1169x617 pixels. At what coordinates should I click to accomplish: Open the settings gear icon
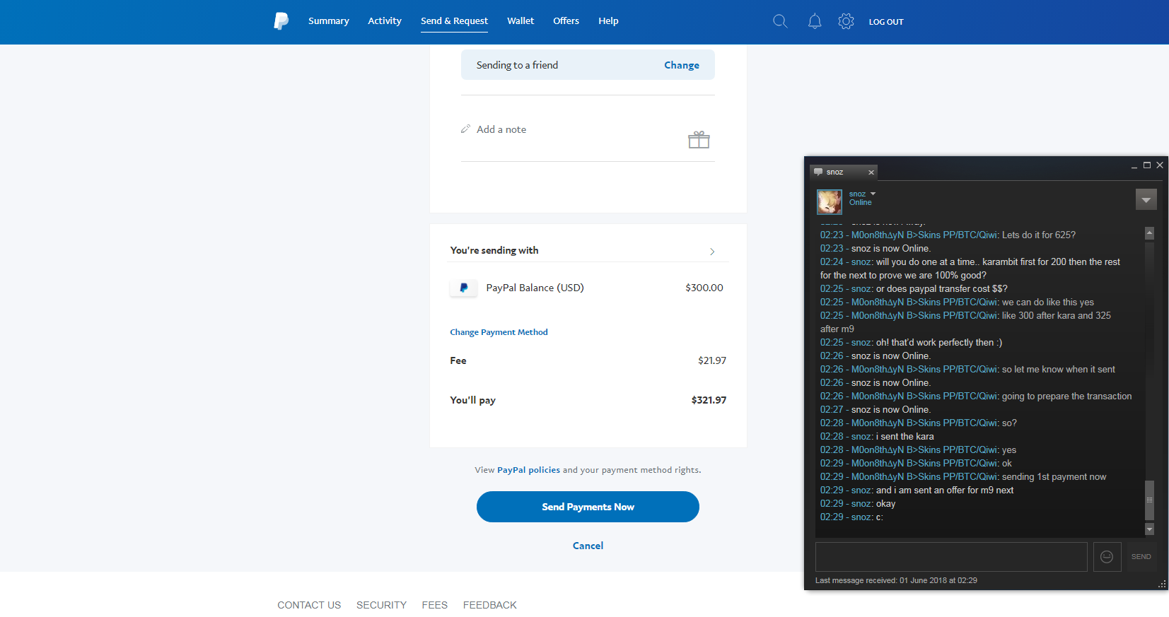(x=846, y=21)
